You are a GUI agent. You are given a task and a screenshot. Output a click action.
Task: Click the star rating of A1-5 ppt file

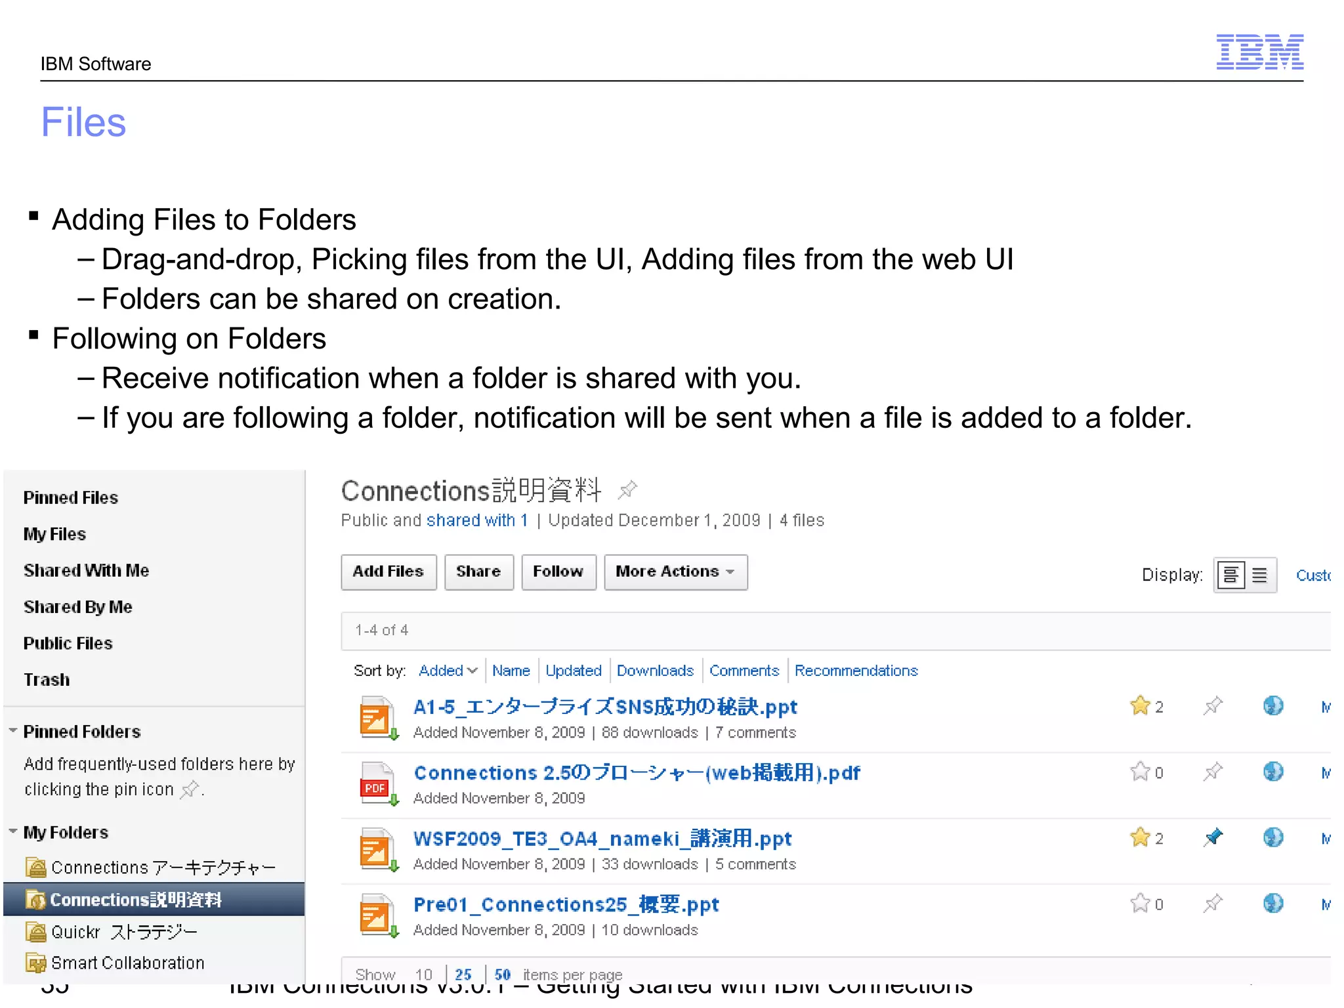click(x=1141, y=705)
